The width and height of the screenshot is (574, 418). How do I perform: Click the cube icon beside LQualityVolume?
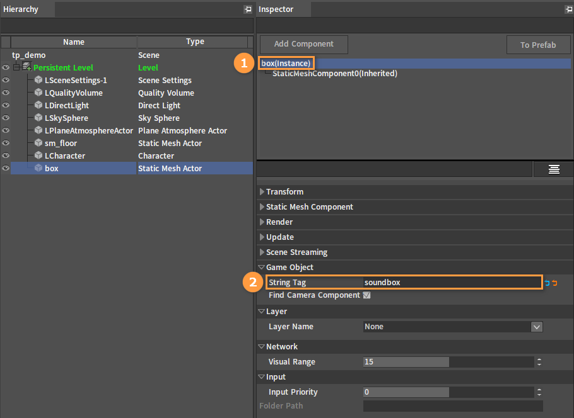[38, 93]
